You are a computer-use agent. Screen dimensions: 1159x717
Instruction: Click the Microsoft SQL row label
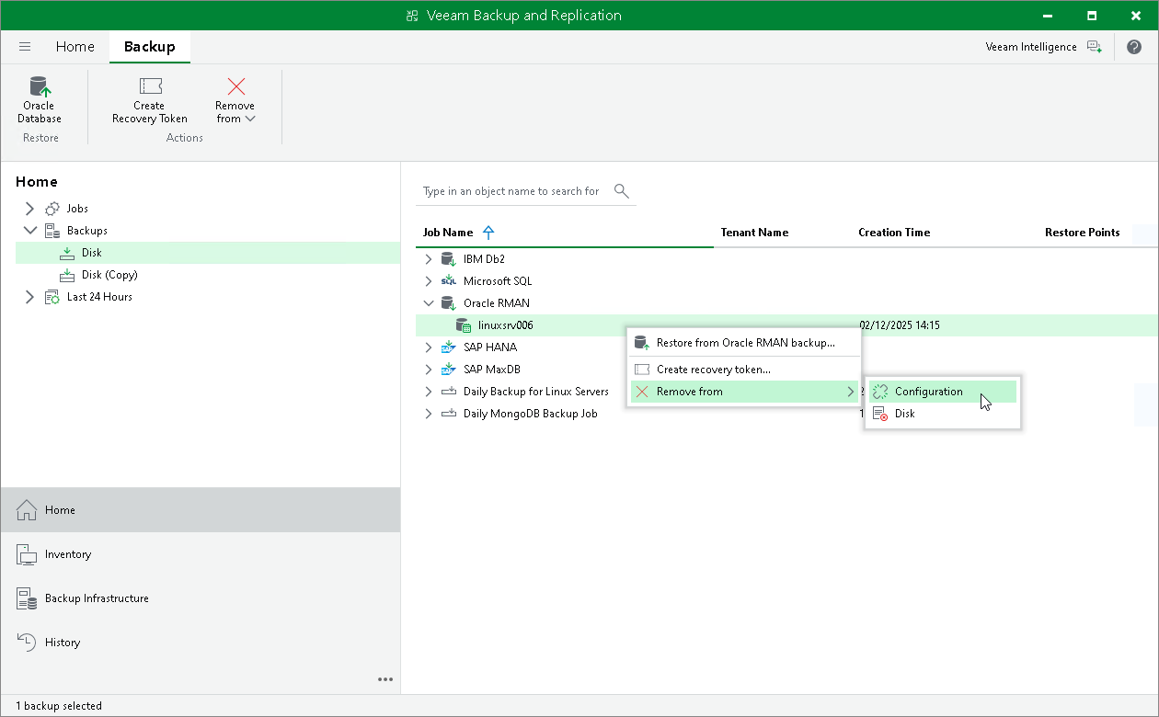[x=498, y=281]
